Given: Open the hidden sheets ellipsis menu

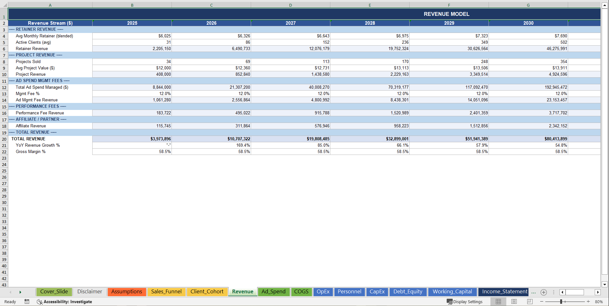Looking at the screenshot, I should (533, 292).
